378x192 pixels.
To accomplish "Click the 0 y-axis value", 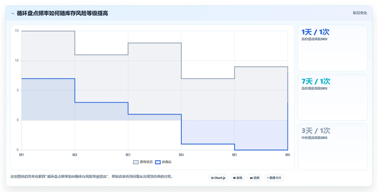I will 18,120.
